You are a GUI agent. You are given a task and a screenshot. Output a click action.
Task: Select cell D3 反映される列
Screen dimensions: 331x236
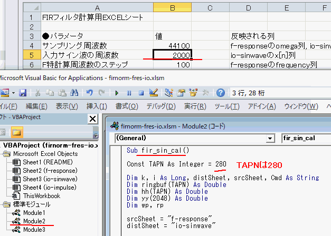tap(248, 36)
